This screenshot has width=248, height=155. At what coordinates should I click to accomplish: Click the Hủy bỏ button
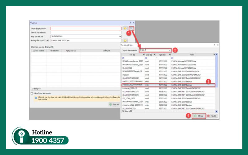212,116
